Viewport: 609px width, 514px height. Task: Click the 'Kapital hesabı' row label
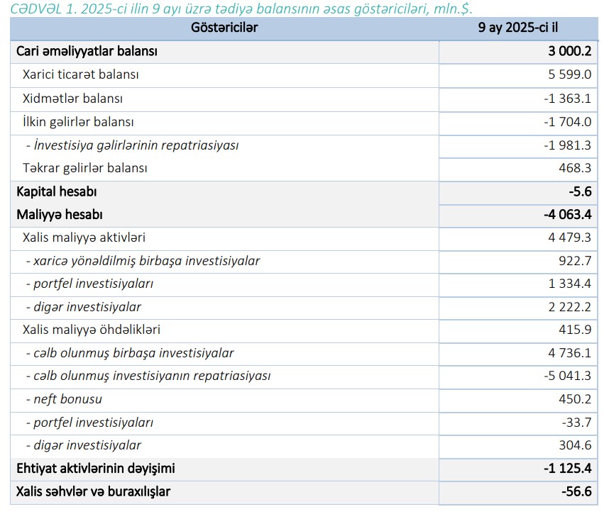pos(56,191)
